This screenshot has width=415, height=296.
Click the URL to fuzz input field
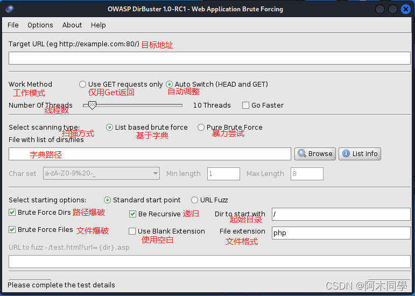click(x=209, y=262)
